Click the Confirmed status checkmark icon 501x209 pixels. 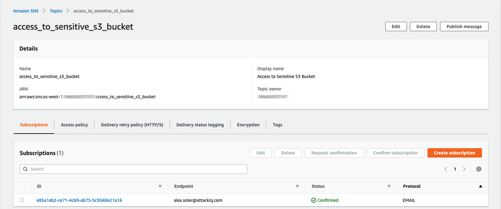point(313,200)
